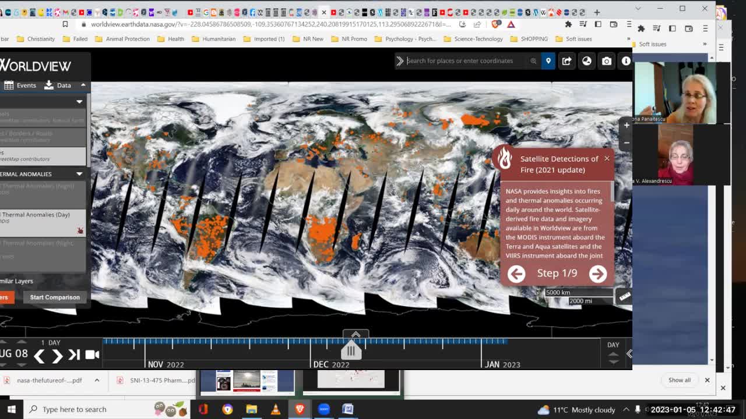Click NOV 2022 on the timeline
Viewport: 746px width, 419px height.
[x=166, y=364]
